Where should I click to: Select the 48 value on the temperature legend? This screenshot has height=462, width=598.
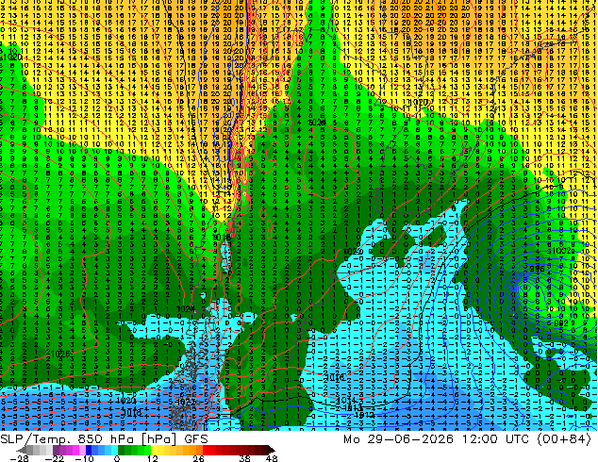tap(272, 458)
